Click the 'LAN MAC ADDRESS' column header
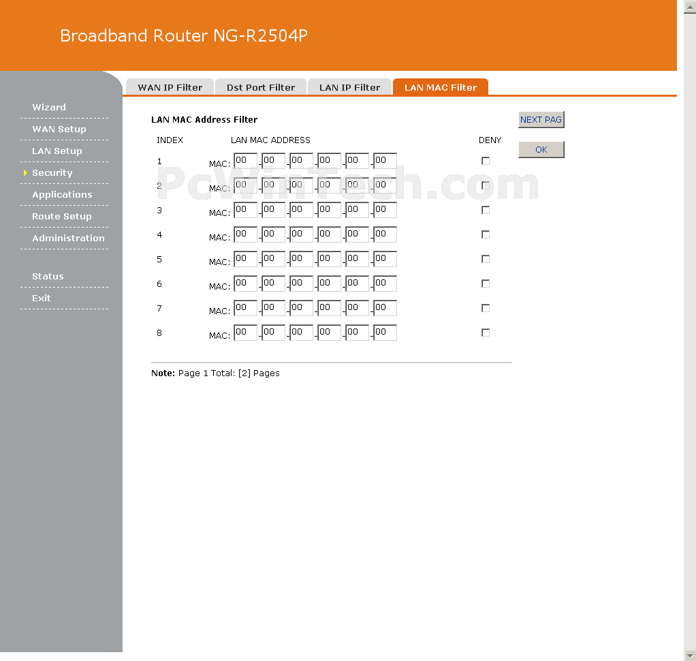Screen dimensions: 696x661 point(270,140)
